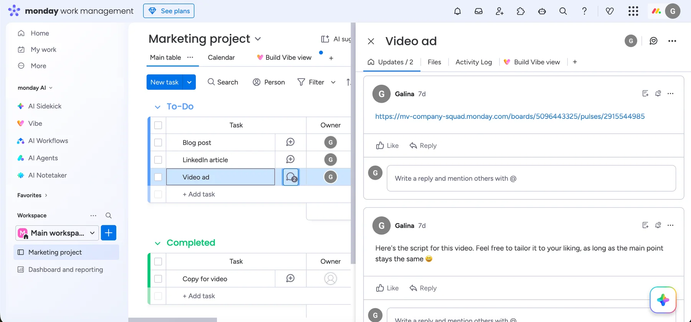Open the New task dropdown arrow
The image size is (691, 322).
click(189, 82)
